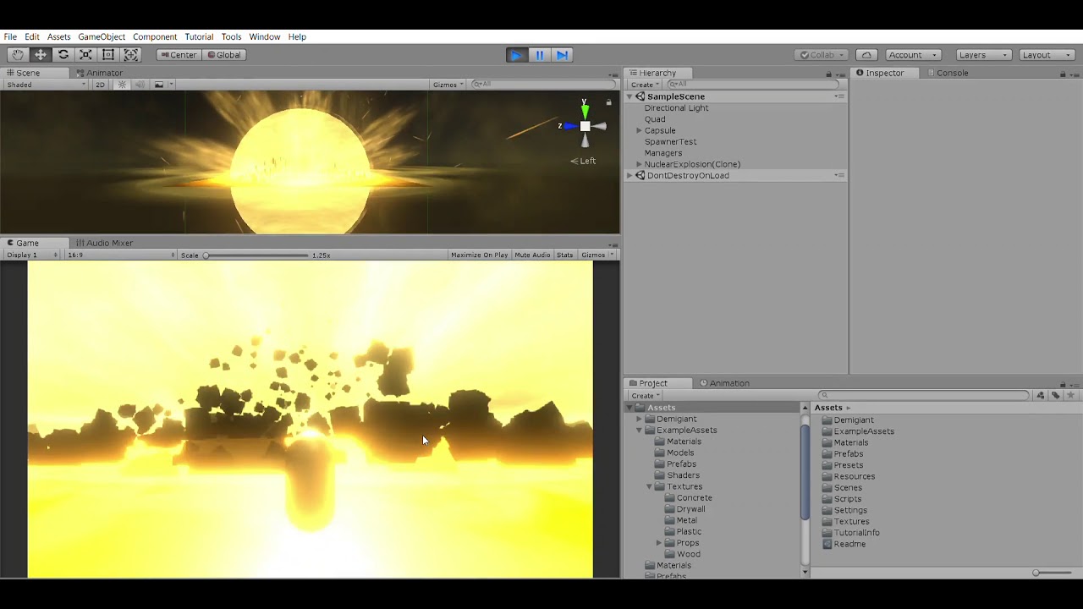Toggle the Scene gizmo lock
Image resolution: width=1083 pixels, height=609 pixels.
(x=608, y=102)
